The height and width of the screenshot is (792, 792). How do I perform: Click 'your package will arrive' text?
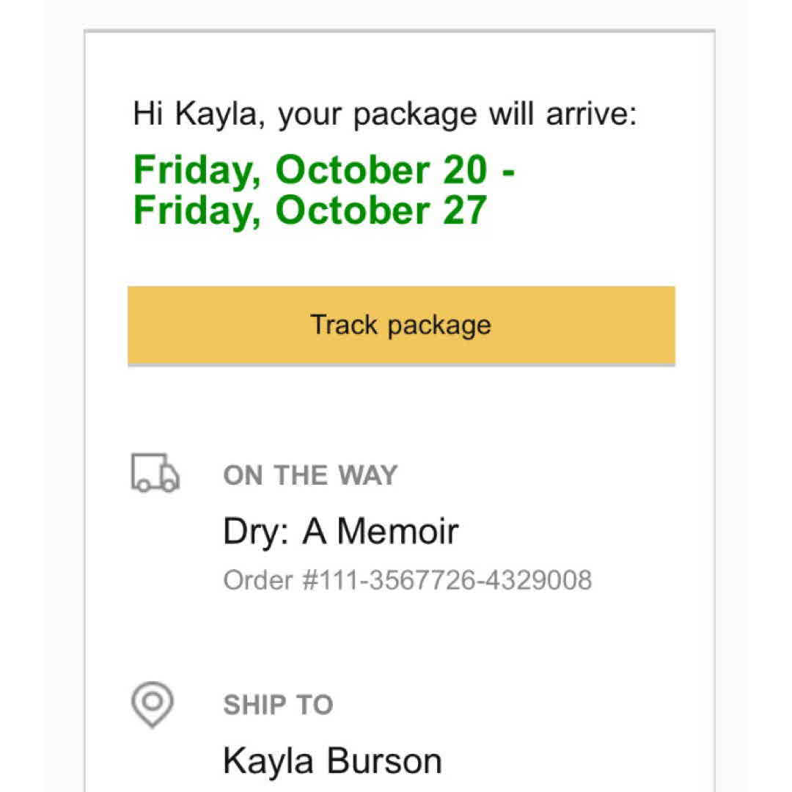458,115
